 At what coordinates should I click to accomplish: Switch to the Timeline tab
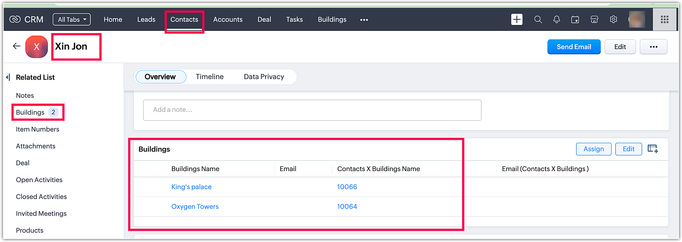pyautogui.click(x=209, y=77)
